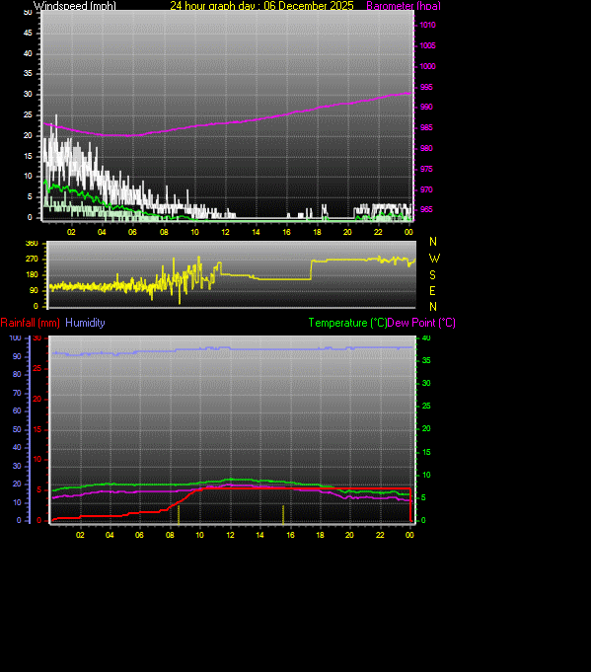The height and width of the screenshot is (672, 591).
Task: Click the 15 mark on the red rainfall axis
Action: tap(37, 429)
